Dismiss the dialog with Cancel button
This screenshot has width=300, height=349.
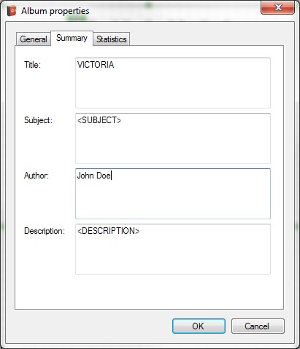pos(258,326)
